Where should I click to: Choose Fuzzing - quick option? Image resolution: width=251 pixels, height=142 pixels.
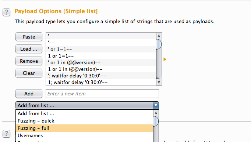click(84, 121)
